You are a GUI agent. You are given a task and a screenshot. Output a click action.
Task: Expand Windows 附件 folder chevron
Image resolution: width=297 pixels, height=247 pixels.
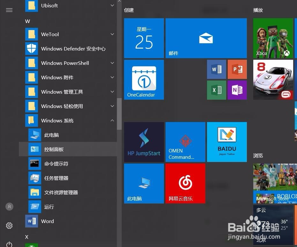point(112,77)
